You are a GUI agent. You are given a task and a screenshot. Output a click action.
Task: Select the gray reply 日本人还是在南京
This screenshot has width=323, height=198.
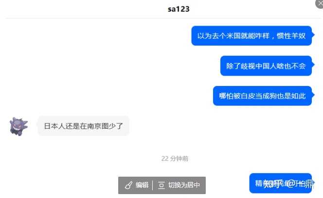84,126
